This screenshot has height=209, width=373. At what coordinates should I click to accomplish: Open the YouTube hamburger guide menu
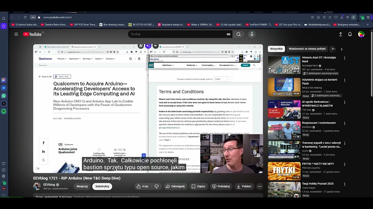16,34
